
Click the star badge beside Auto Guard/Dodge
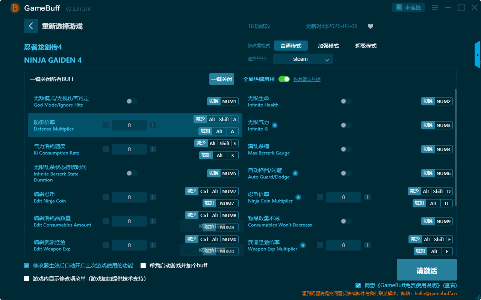[295, 173]
